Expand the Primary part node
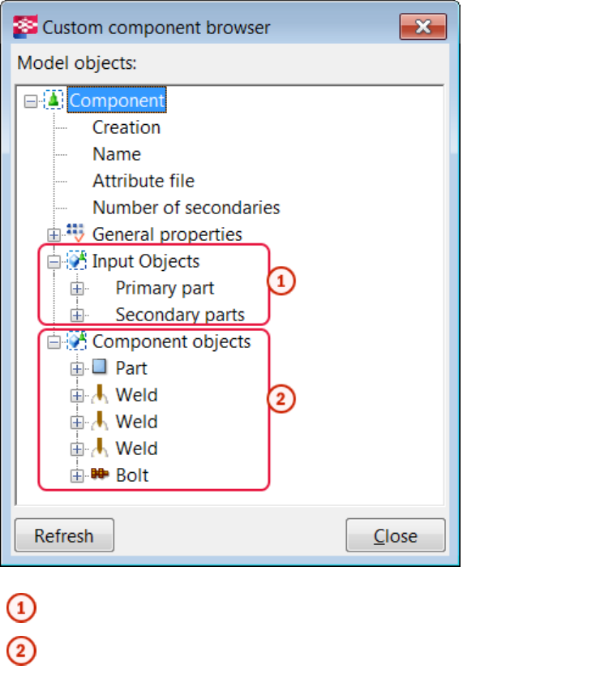The width and height of the screenshot is (600, 674). (x=77, y=289)
